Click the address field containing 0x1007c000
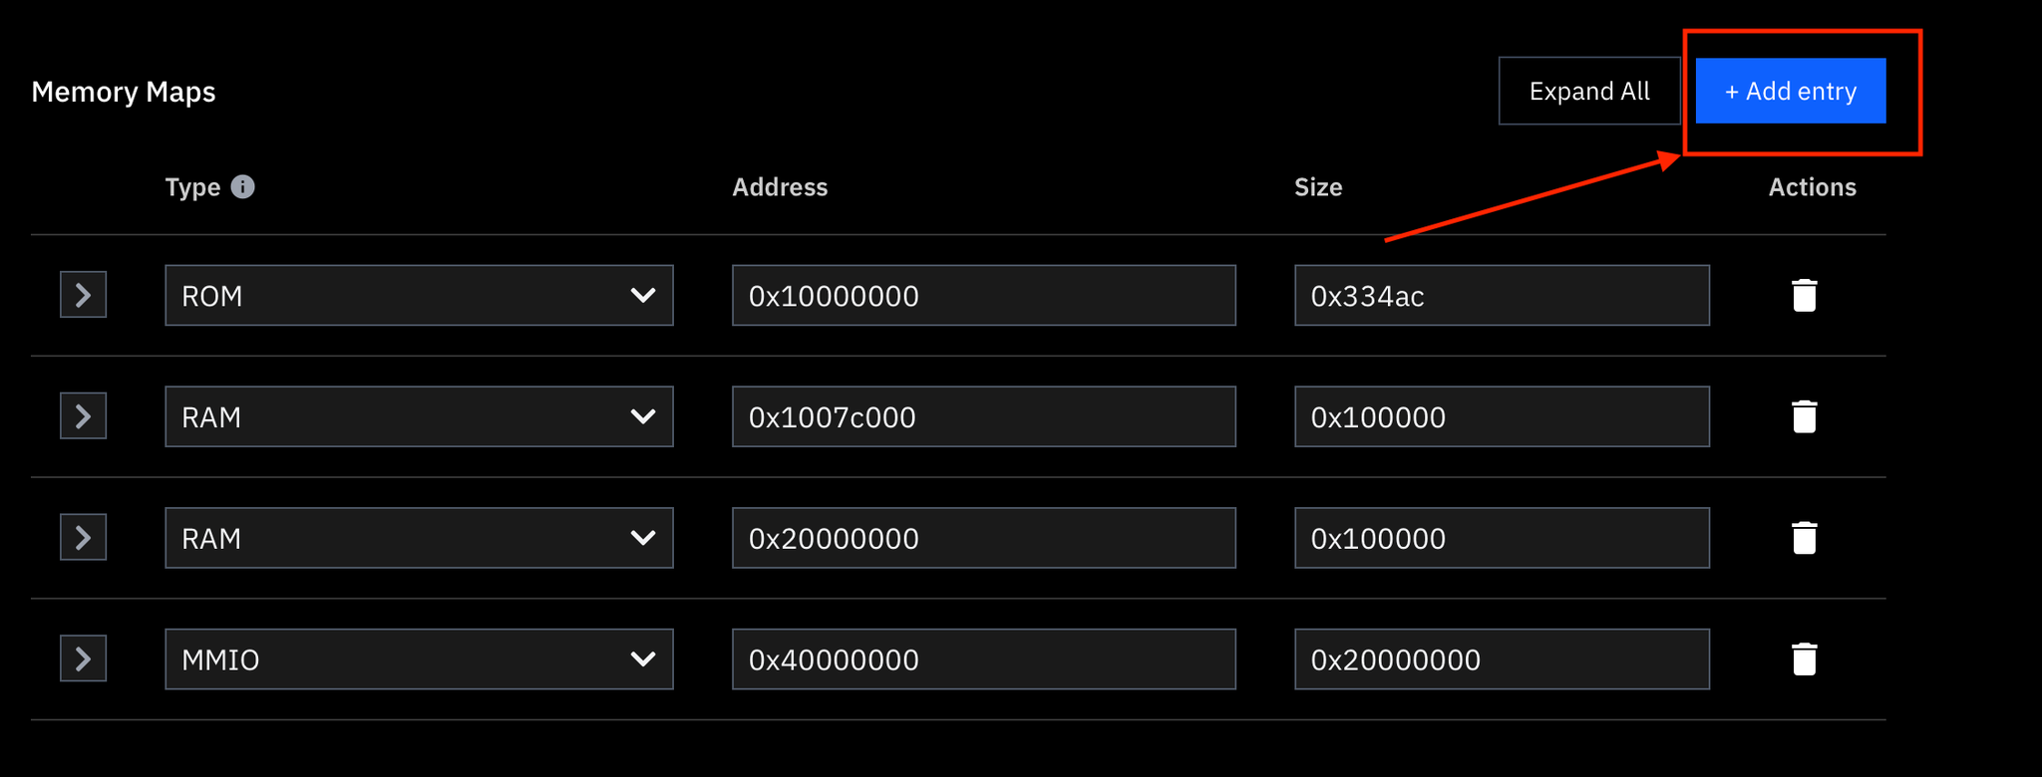 tap(984, 416)
